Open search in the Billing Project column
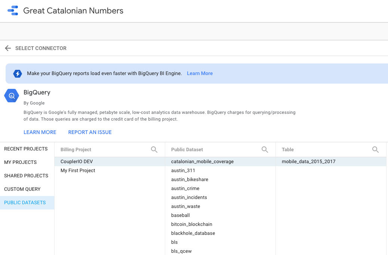Viewport: 388px width, 255px height. click(154, 149)
